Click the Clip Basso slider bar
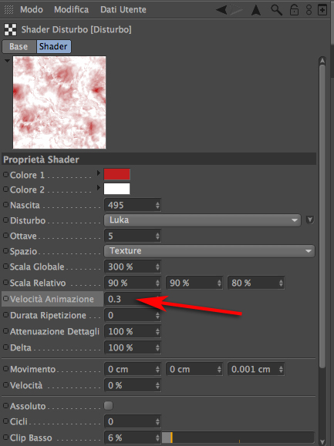This screenshot has width=334, height=446. 238,438
